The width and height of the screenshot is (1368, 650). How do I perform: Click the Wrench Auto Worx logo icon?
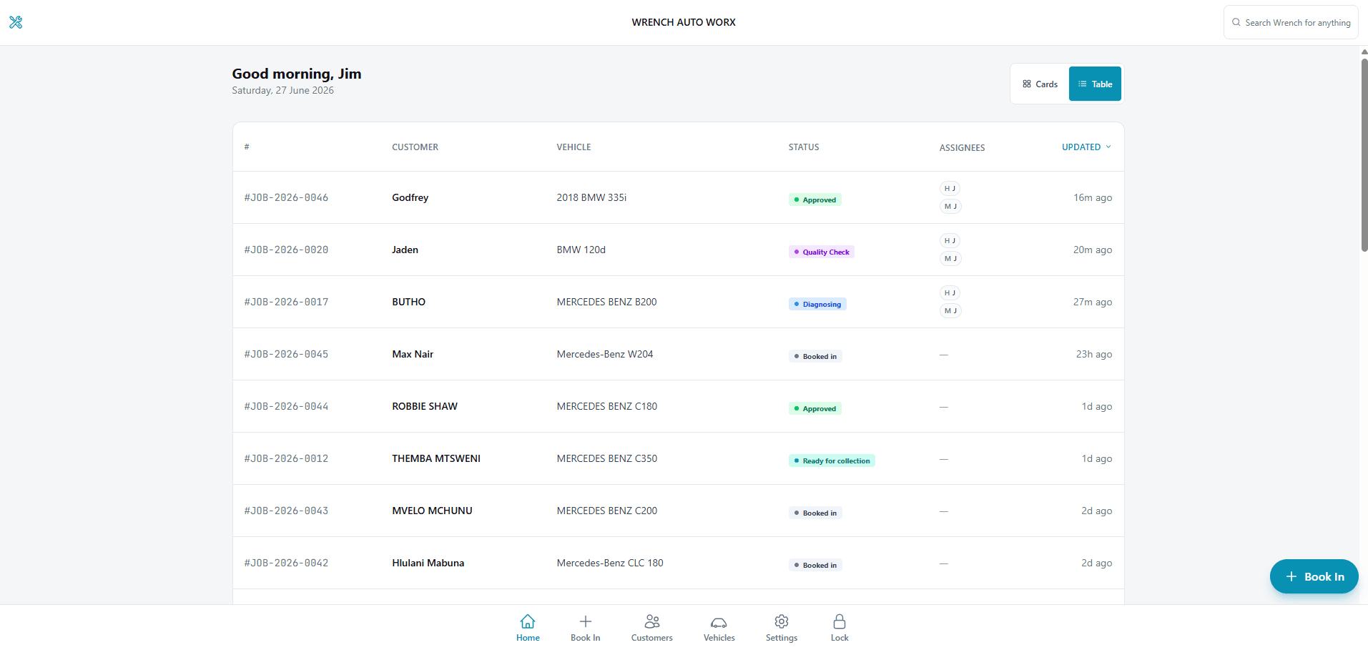pos(16,22)
